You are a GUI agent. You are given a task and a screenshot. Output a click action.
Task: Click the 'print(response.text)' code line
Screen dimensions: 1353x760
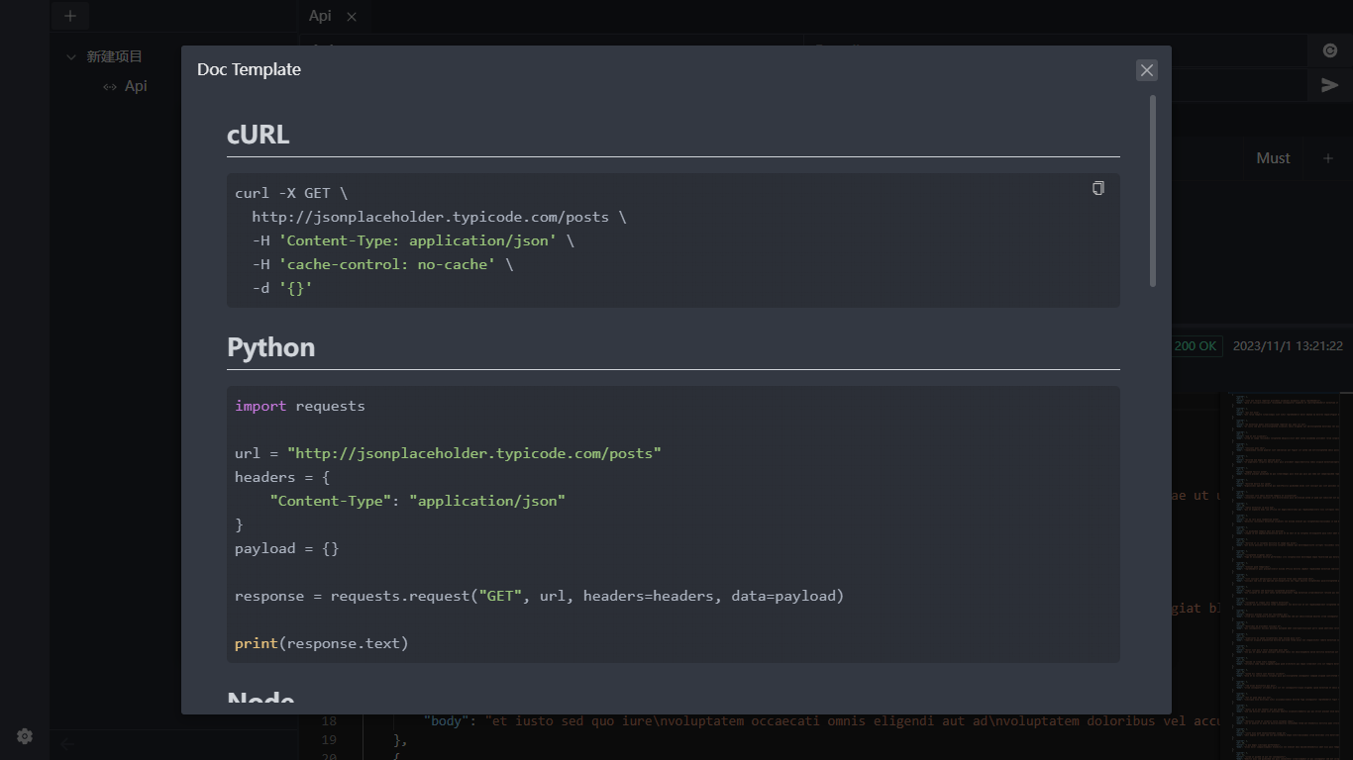pos(322,643)
